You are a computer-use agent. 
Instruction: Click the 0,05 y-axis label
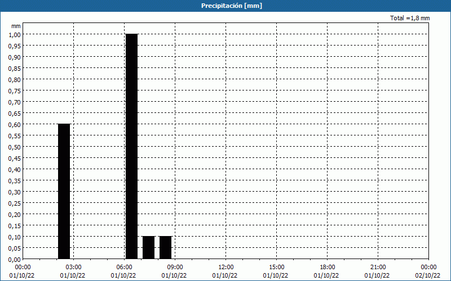click(x=15, y=248)
